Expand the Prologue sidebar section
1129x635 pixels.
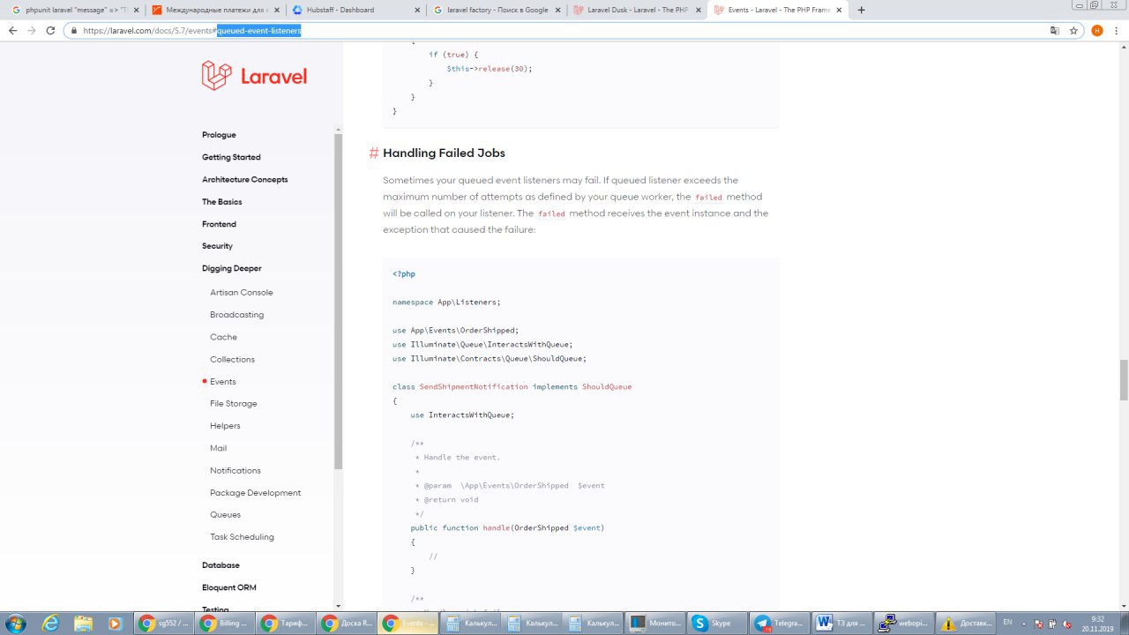(x=219, y=135)
